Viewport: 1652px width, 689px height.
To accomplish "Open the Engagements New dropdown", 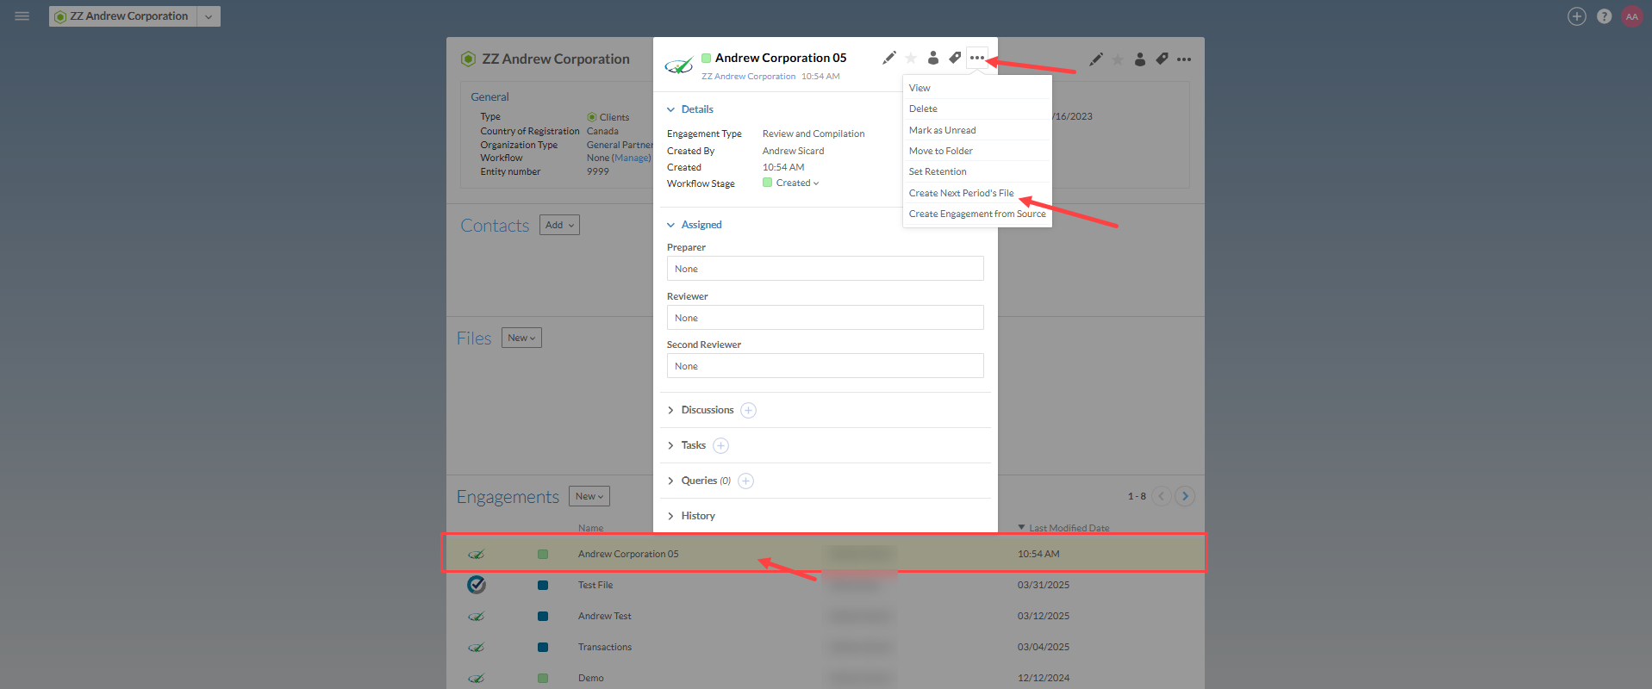I will (589, 496).
